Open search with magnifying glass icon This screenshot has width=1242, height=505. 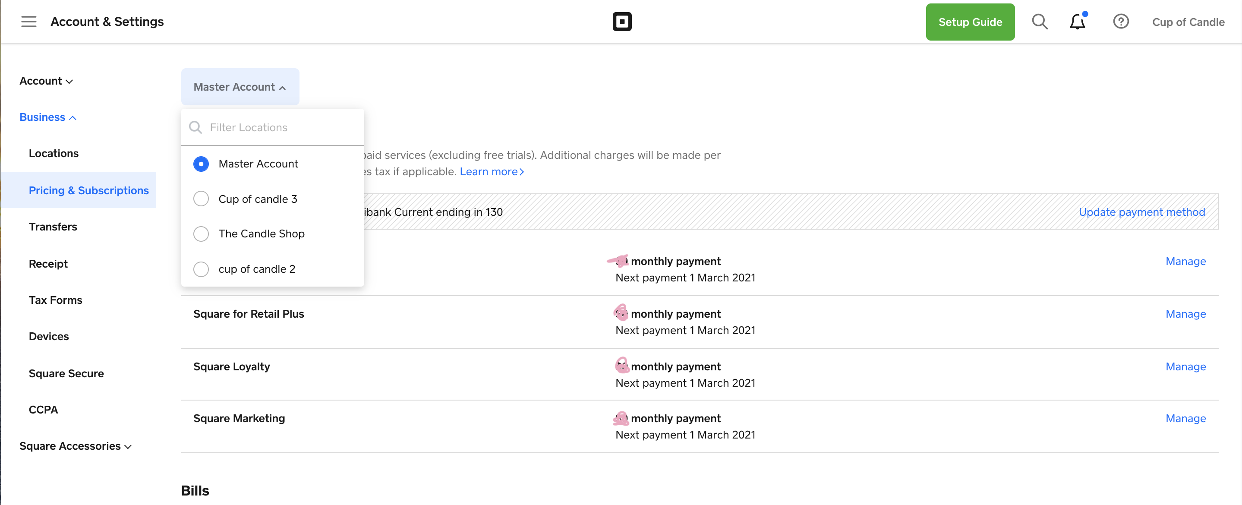coord(1039,22)
